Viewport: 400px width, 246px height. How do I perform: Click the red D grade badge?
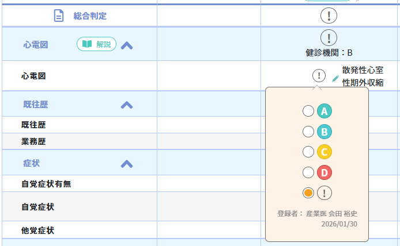pos(324,172)
